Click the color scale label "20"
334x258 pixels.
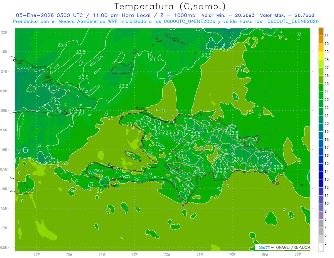pyautogui.click(x=327, y=124)
